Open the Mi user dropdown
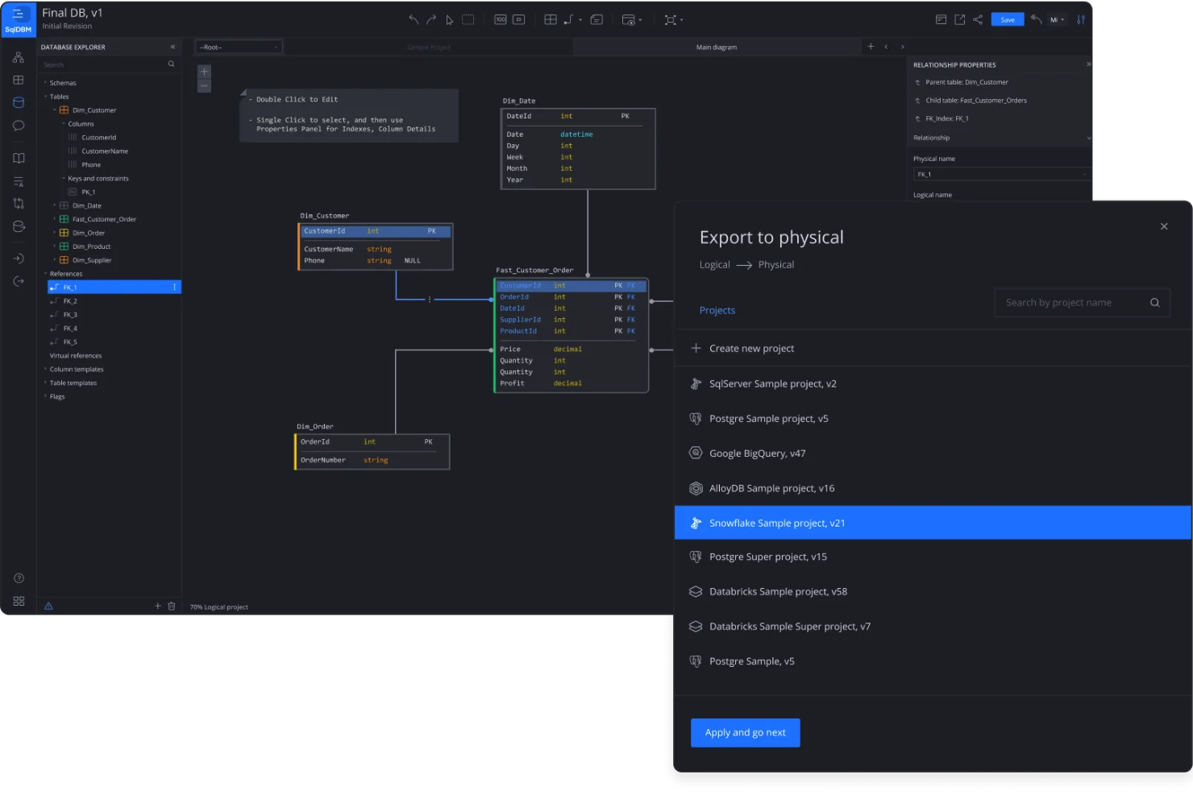The width and height of the screenshot is (1193, 795). [x=1057, y=19]
